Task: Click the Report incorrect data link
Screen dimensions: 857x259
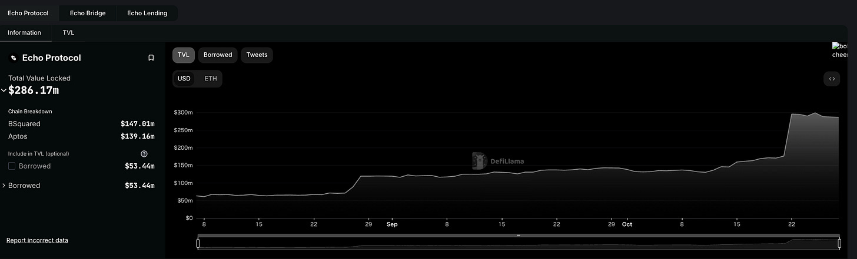Action: click(37, 240)
